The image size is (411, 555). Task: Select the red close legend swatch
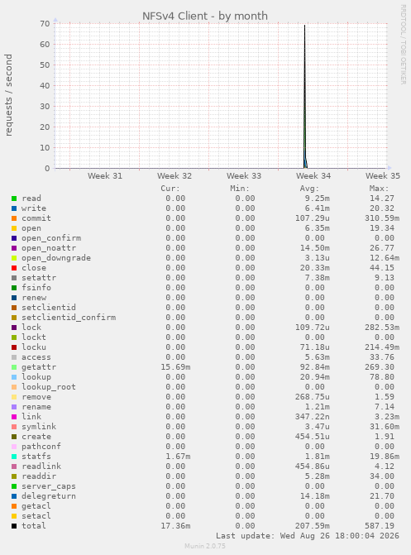(x=14, y=268)
